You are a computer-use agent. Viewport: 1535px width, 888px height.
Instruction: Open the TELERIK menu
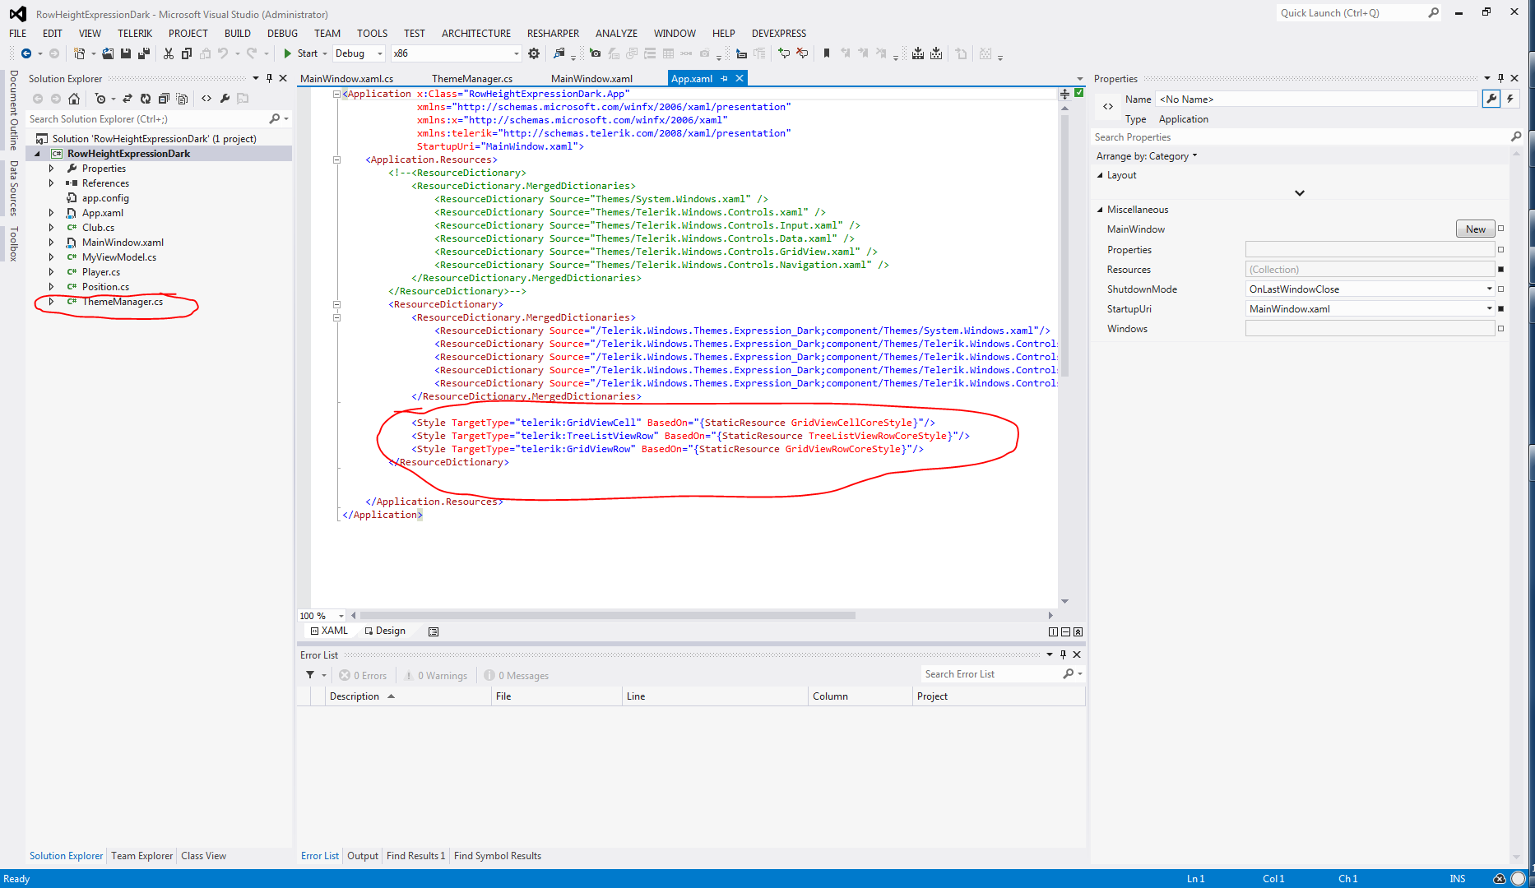click(135, 34)
